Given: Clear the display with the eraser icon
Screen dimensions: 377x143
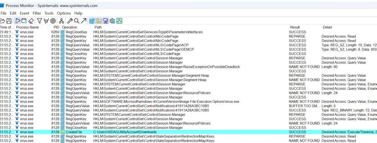Looking at the screenshot, I should 31,21.
